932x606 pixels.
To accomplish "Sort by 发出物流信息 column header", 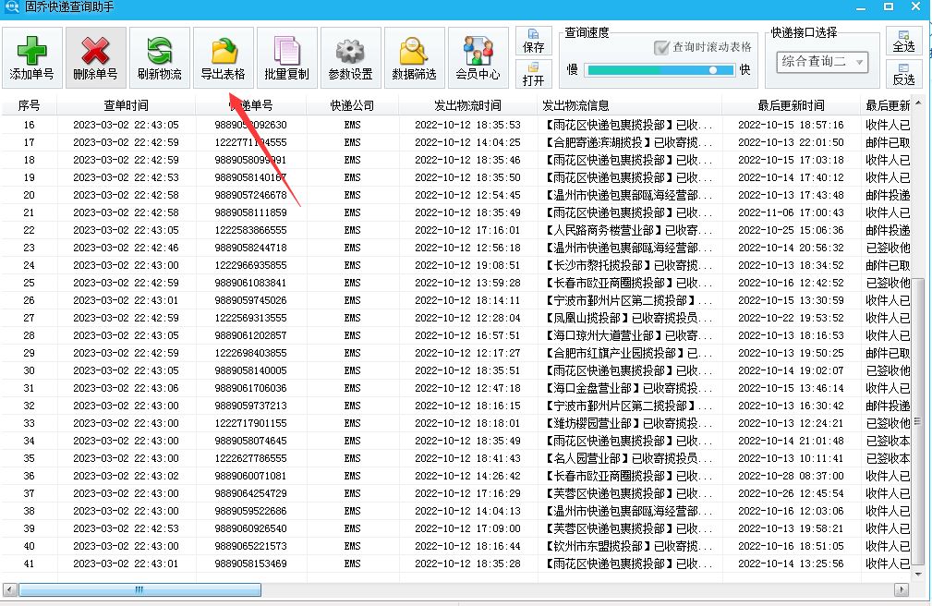I will (x=629, y=105).
